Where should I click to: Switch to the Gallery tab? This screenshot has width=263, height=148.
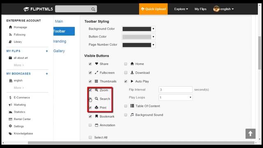pos(59,51)
